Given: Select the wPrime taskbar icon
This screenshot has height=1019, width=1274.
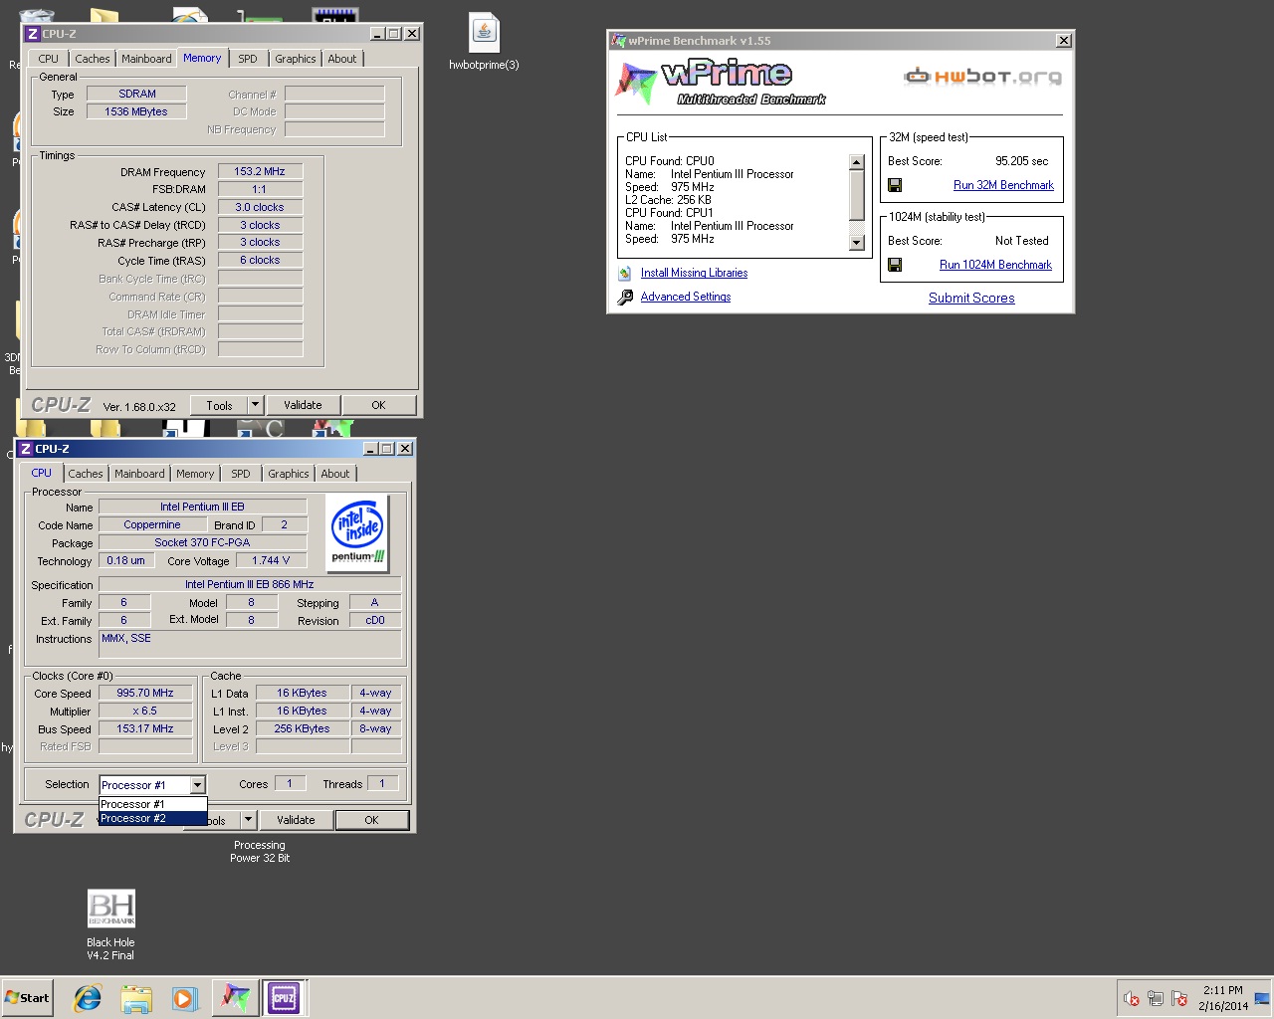Looking at the screenshot, I should pos(235,997).
